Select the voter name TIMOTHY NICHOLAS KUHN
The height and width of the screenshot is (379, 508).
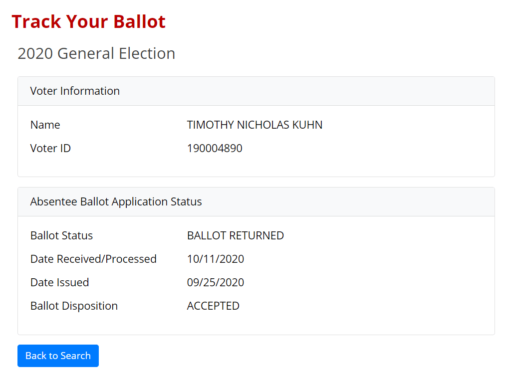[254, 125]
